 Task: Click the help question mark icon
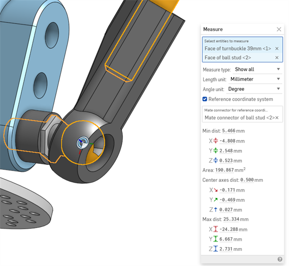pos(280,259)
